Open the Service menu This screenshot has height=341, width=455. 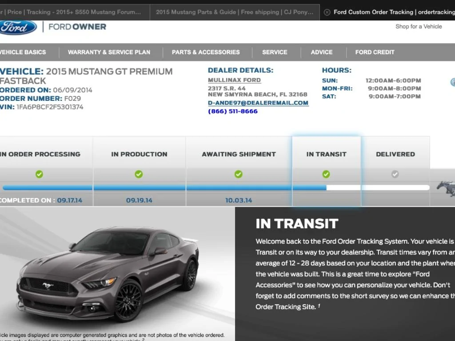point(275,52)
